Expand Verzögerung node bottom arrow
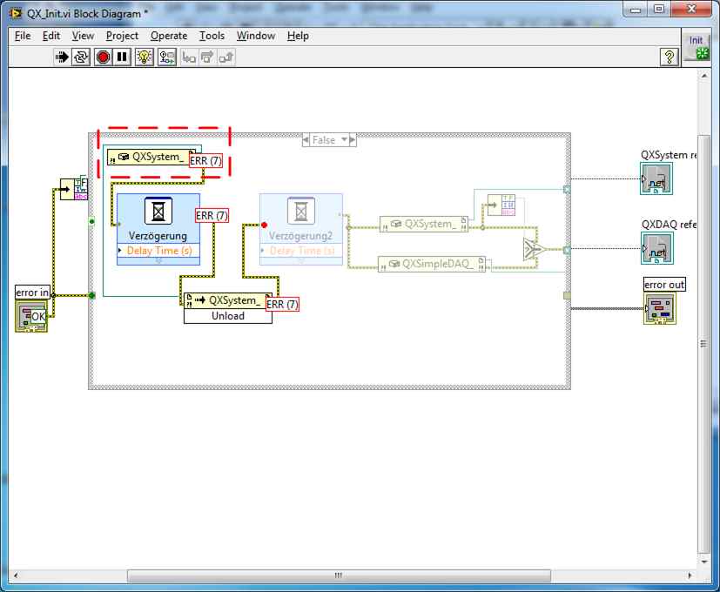 tap(158, 260)
